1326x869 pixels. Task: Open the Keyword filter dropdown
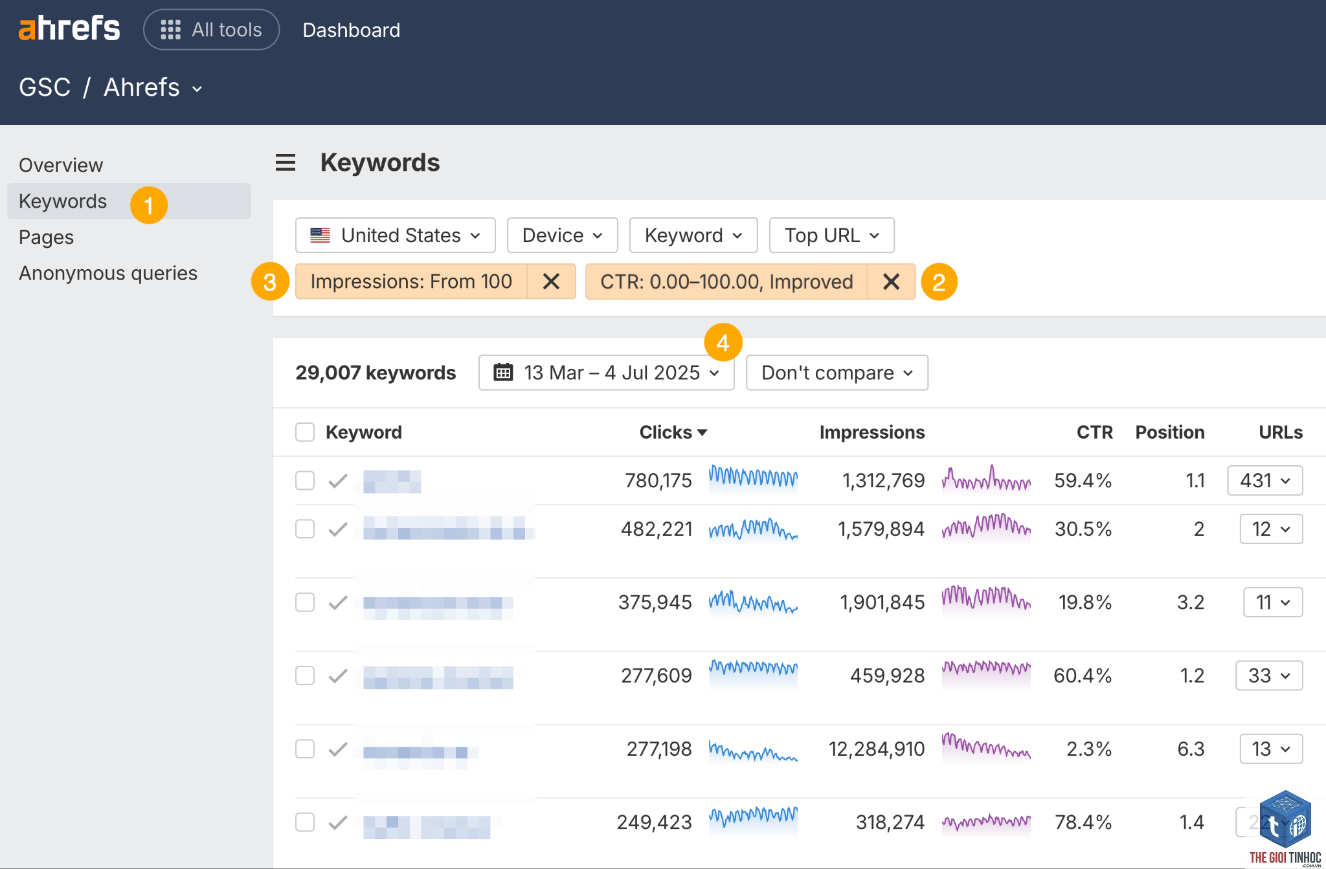click(x=693, y=235)
